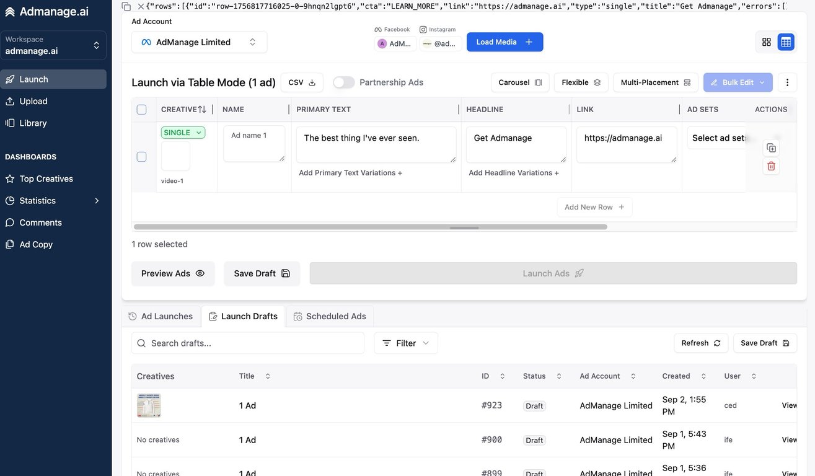
Task: Change the SINGLE creative type dropdown
Action: (x=183, y=133)
